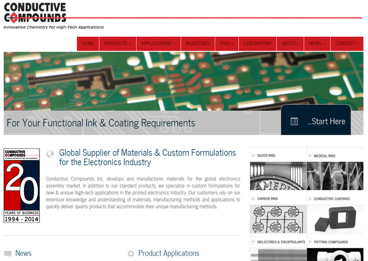The width and height of the screenshot is (368, 261).
Task: Open the SILVER INKS link
Action: pos(266,155)
